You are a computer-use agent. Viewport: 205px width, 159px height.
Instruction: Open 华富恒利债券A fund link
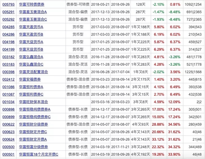[x=31, y=87]
